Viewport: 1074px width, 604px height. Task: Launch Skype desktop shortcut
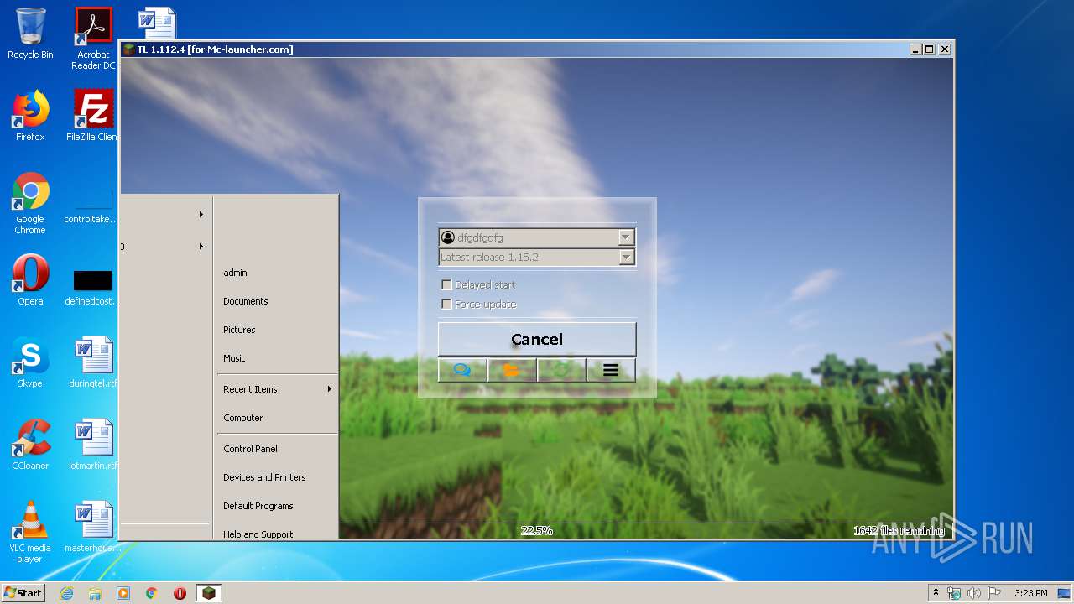coord(30,362)
